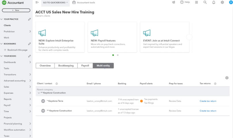Switch to the Overview tab
Image resolution: width=233 pixels, height=138 pixels.
pos(45,66)
